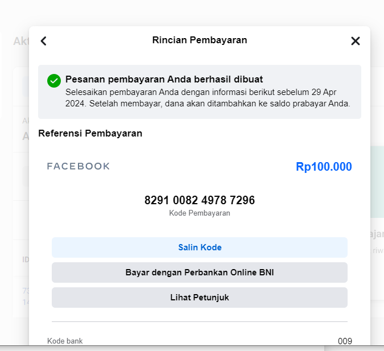This screenshot has height=351, width=384.
Task: Click the divider line below Lihat Petunjuk
Action: 200,321
